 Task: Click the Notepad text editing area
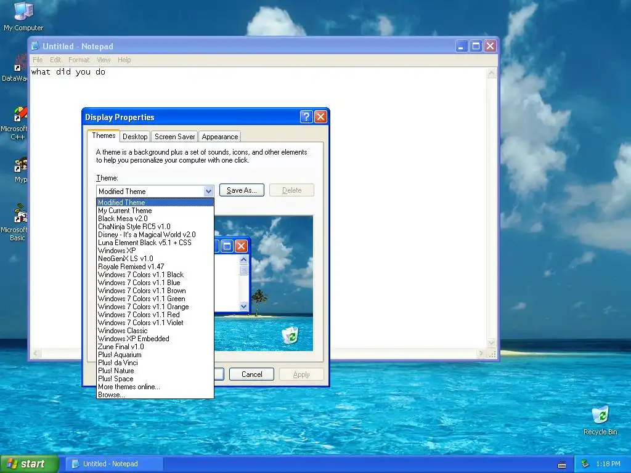258,208
